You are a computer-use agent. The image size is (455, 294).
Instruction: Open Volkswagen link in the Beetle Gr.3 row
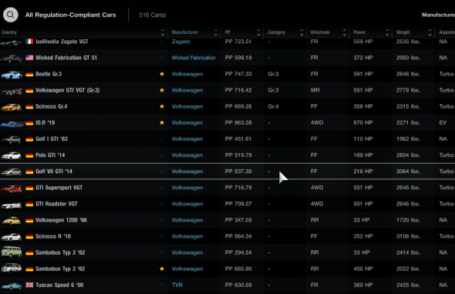[x=187, y=74]
